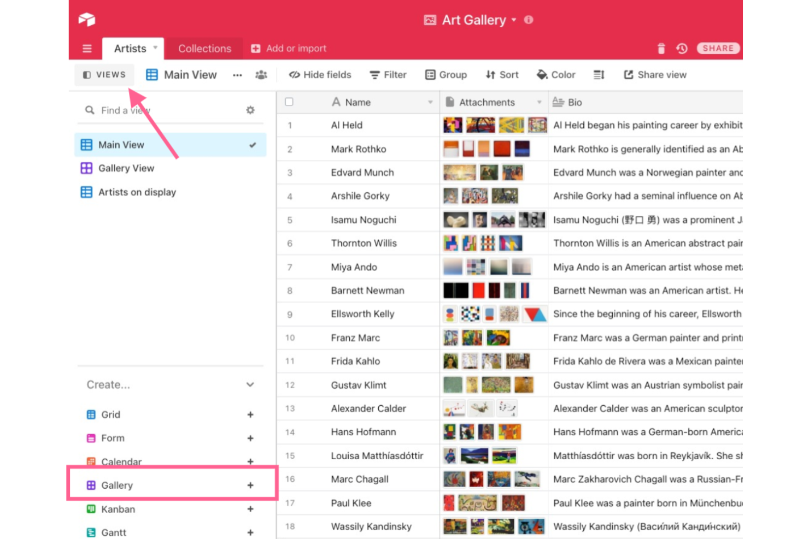809x539 pixels.
Task: Open the Filter options
Action: click(x=388, y=75)
